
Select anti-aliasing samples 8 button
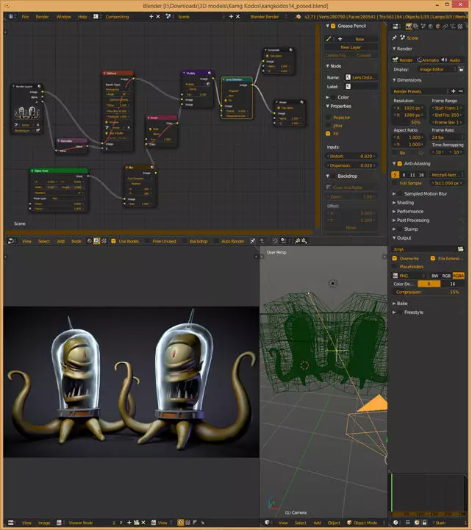(404, 175)
